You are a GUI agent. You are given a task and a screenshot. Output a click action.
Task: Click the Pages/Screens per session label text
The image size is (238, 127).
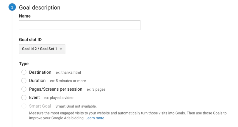(x=56, y=89)
